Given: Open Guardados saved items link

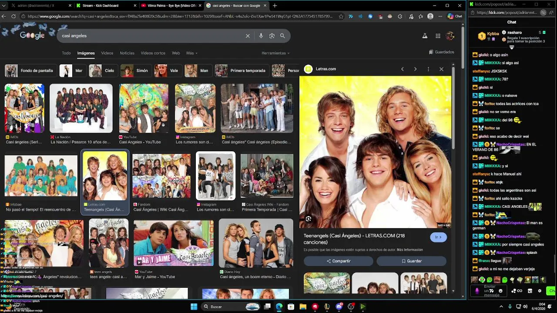Looking at the screenshot, I should pyautogui.click(x=441, y=52).
